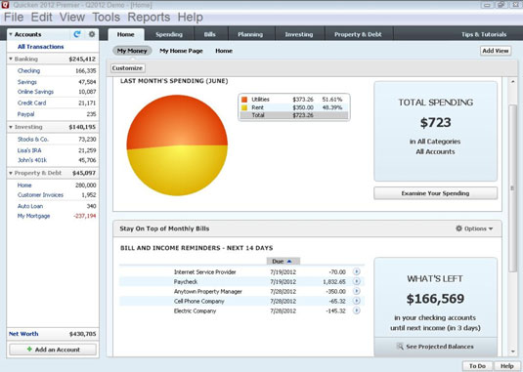Click action arrow icon for Electric Company

tap(357, 310)
